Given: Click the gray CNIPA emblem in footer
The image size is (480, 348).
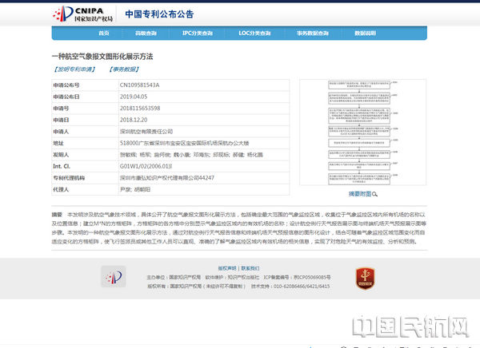Looking at the screenshot, I should point(112,277).
